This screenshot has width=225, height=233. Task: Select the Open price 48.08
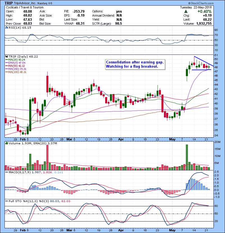tap(28, 12)
